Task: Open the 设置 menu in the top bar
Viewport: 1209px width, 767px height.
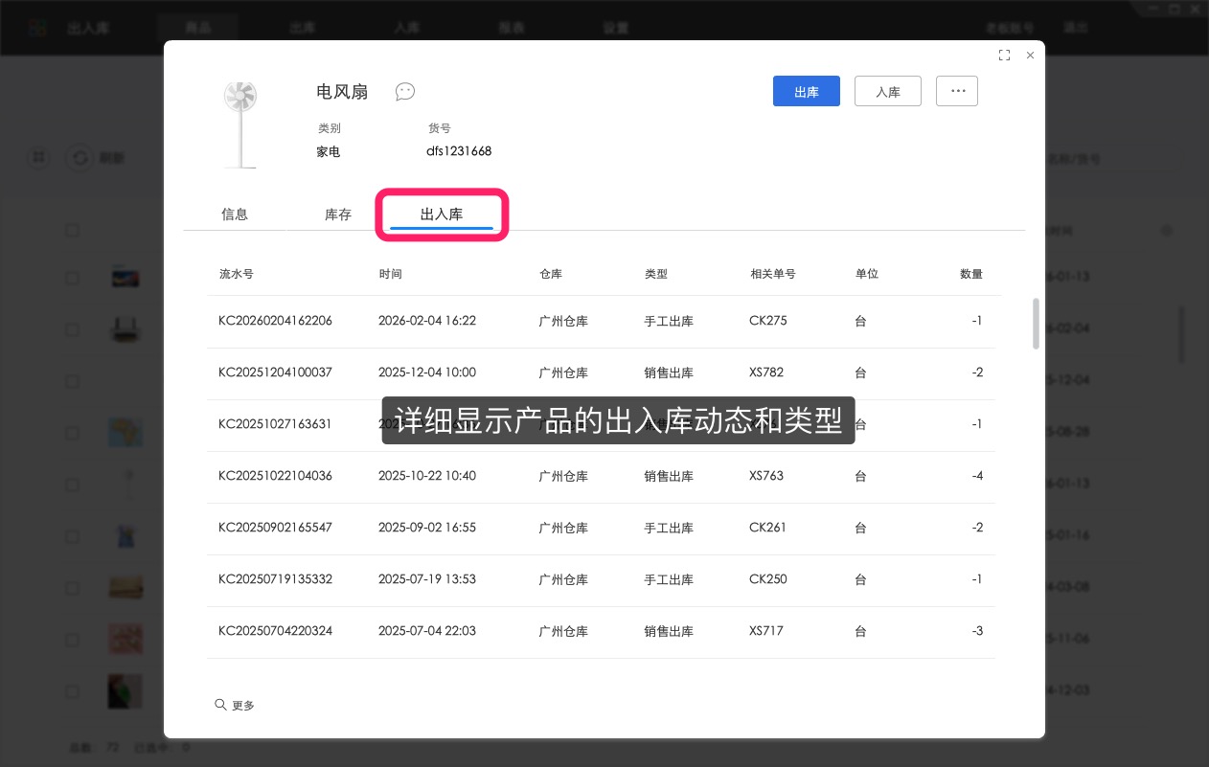Action: pos(614,27)
